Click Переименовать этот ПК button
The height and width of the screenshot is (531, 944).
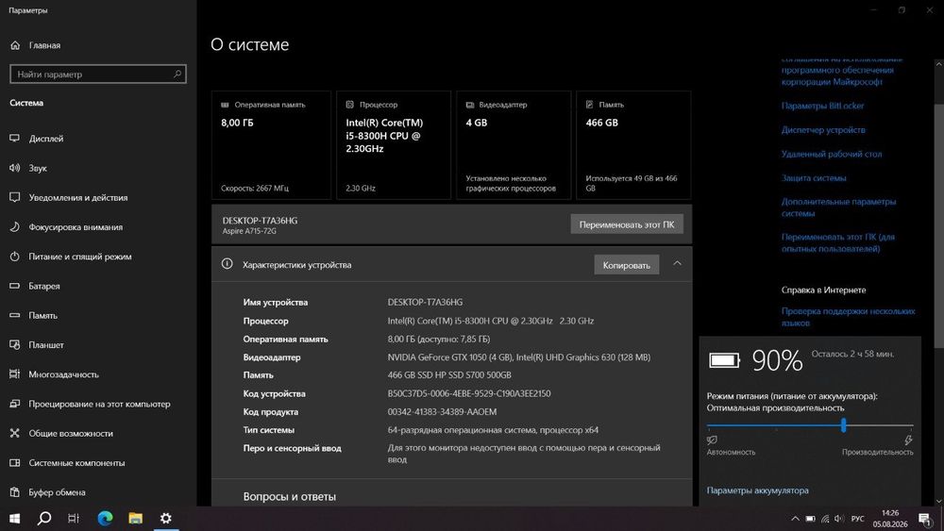tap(627, 224)
